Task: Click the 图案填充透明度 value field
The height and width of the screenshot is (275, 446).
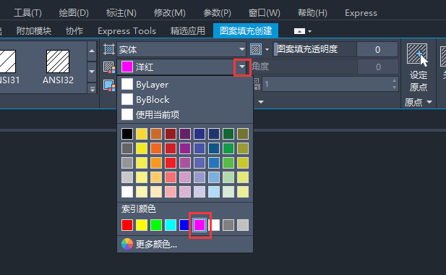Action: [377, 49]
